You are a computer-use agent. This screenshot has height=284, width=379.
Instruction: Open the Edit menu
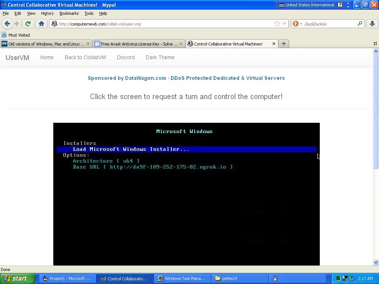point(18,13)
